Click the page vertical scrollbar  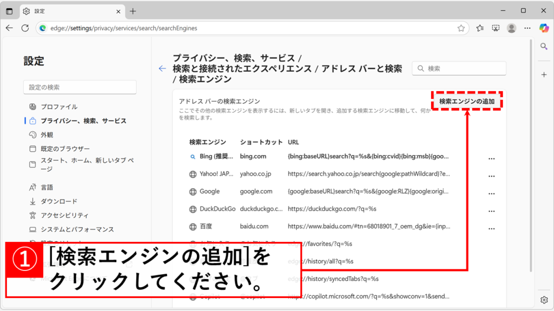click(x=530, y=155)
